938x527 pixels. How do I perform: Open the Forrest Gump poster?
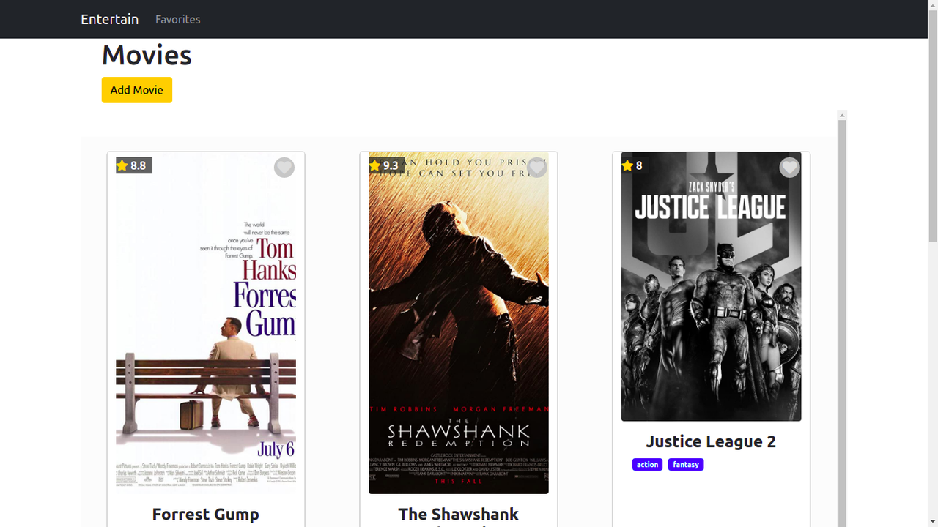click(206, 323)
